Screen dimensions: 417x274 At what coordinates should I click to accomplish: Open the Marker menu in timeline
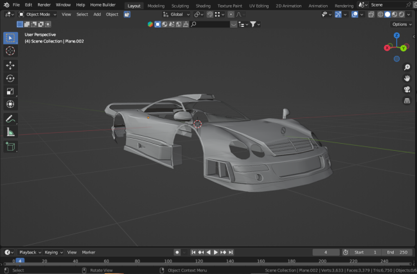[x=89, y=252]
